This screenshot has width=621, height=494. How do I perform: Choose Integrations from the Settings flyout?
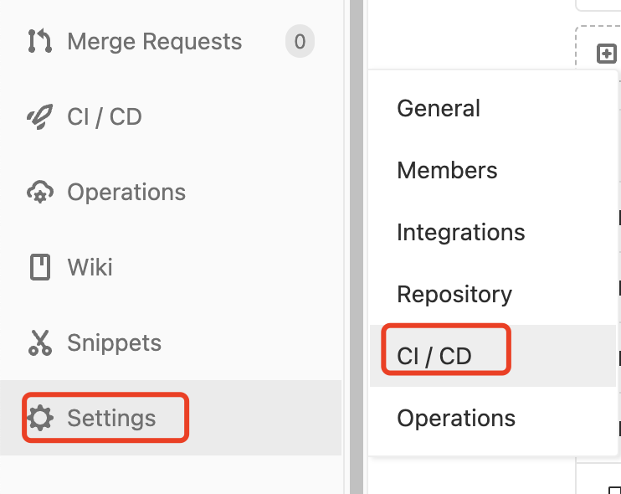[x=461, y=232]
